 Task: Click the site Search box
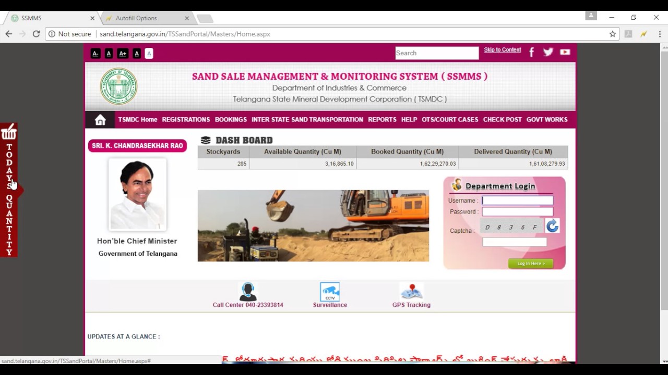tap(437, 53)
